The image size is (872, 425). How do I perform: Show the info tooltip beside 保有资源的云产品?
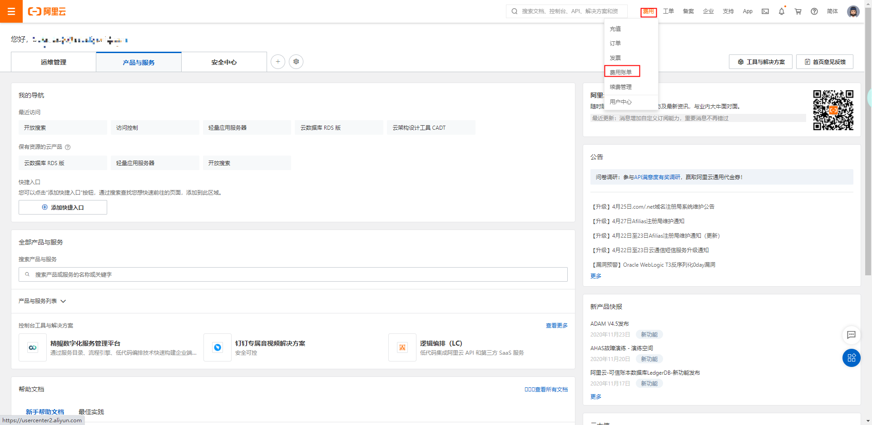[x=68, y=147]
